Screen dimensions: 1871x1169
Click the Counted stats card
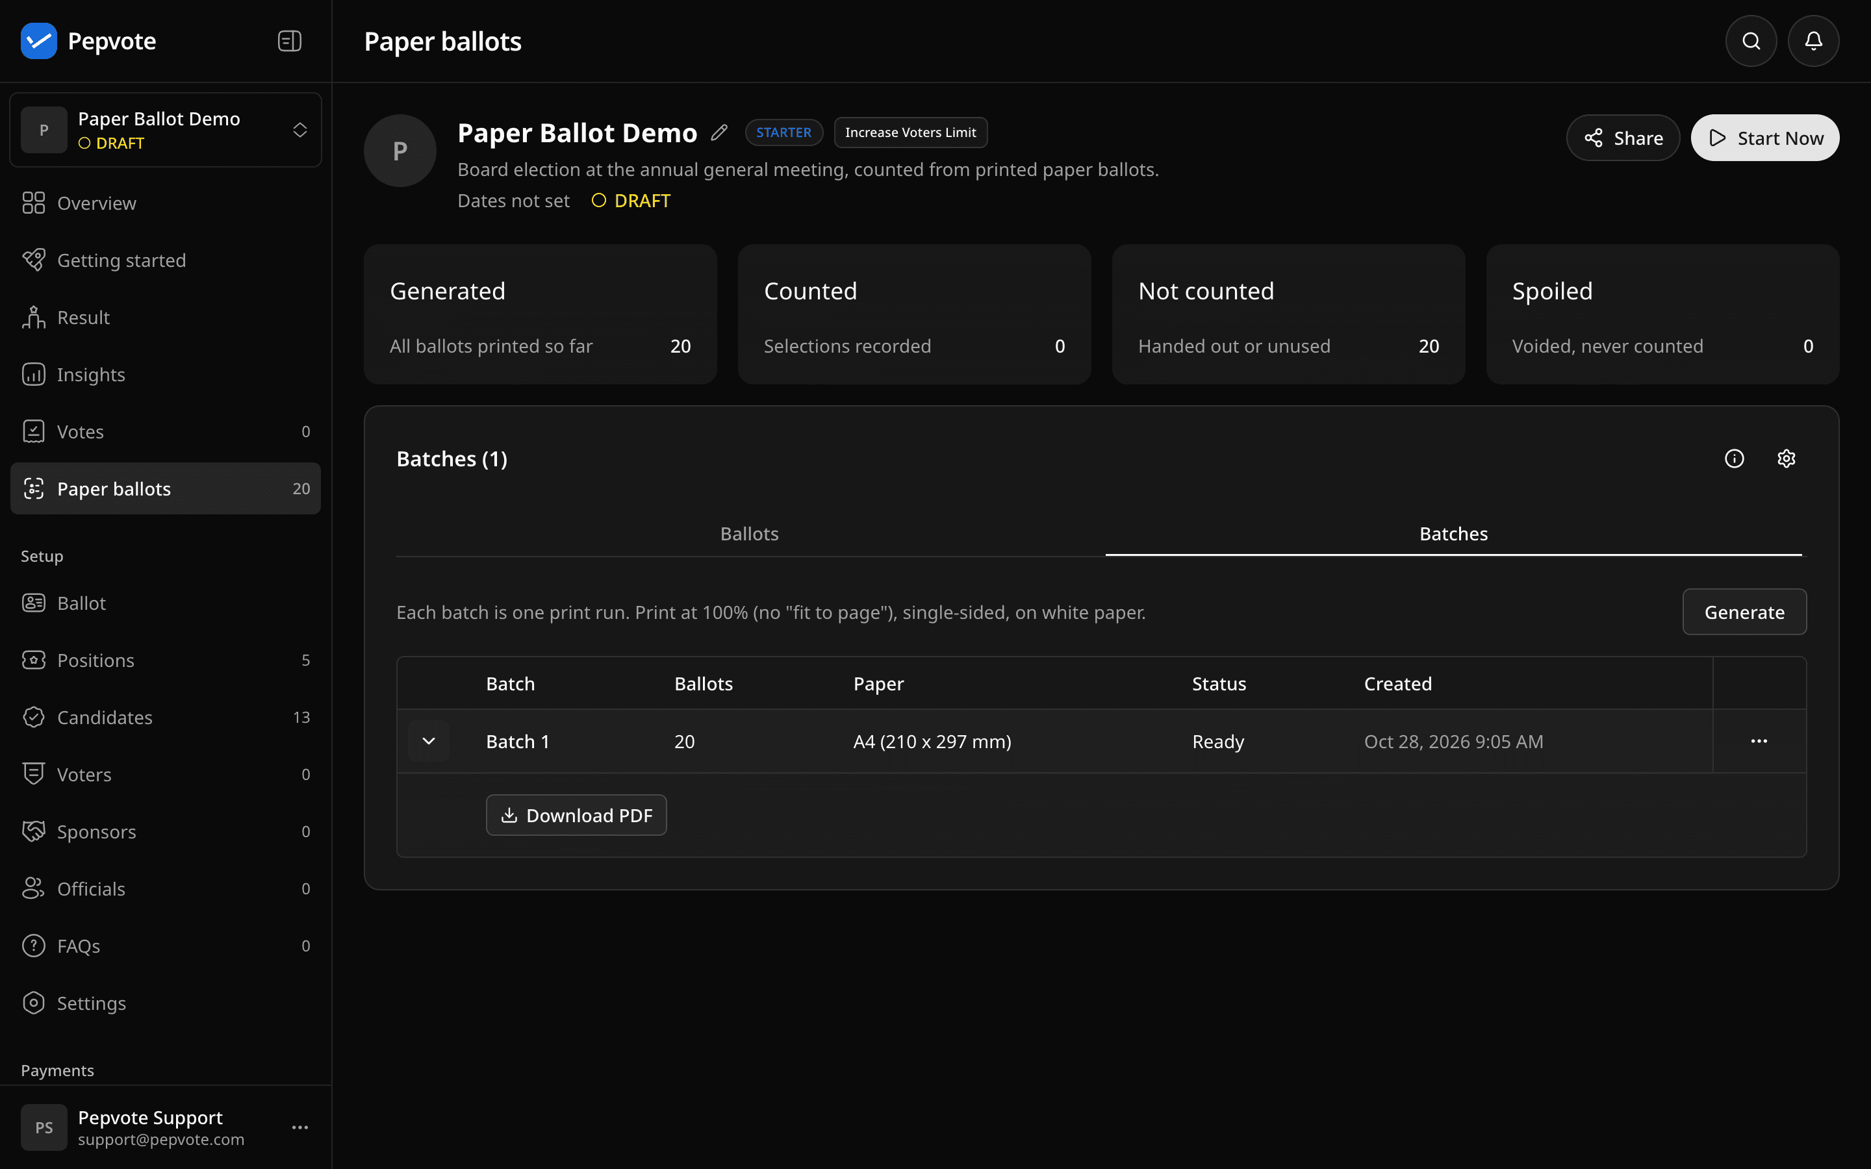click(915, 315)
